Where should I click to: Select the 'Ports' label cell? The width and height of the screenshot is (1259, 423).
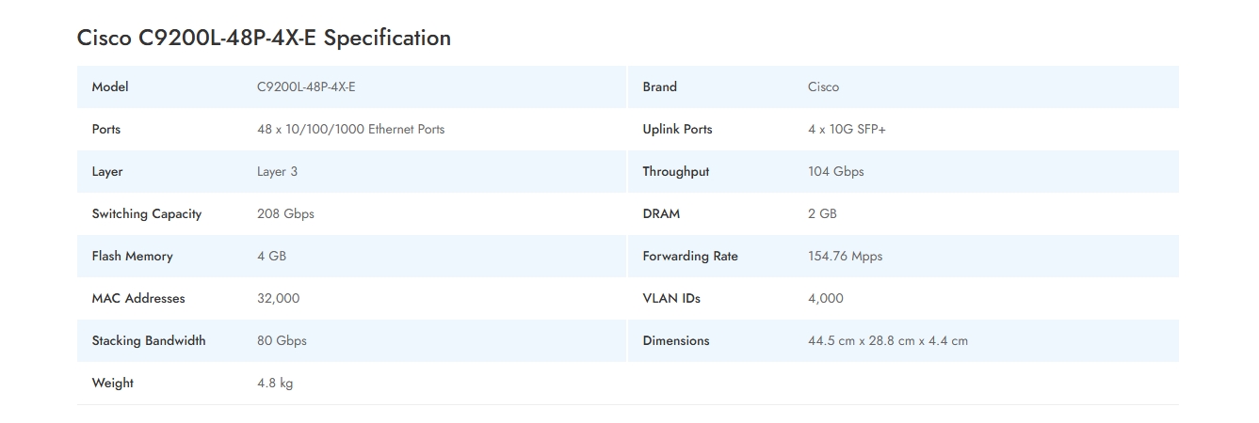[106, 129]
